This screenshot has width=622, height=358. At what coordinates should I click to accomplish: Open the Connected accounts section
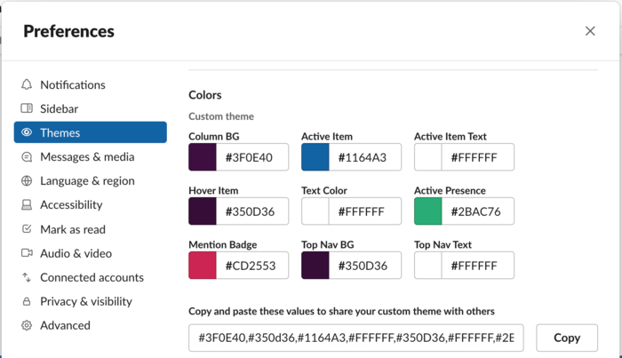[91, 277]
